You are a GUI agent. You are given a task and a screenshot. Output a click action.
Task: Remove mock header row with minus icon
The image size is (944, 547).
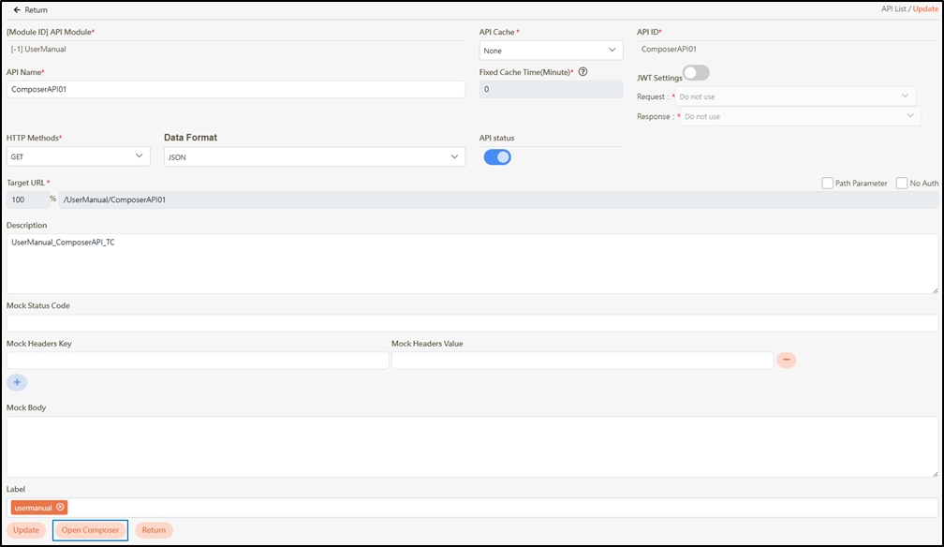786,360
